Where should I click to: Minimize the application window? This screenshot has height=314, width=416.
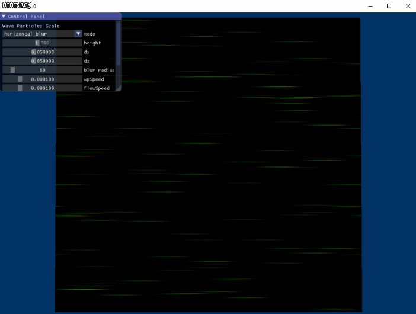(x=370, y=6)
